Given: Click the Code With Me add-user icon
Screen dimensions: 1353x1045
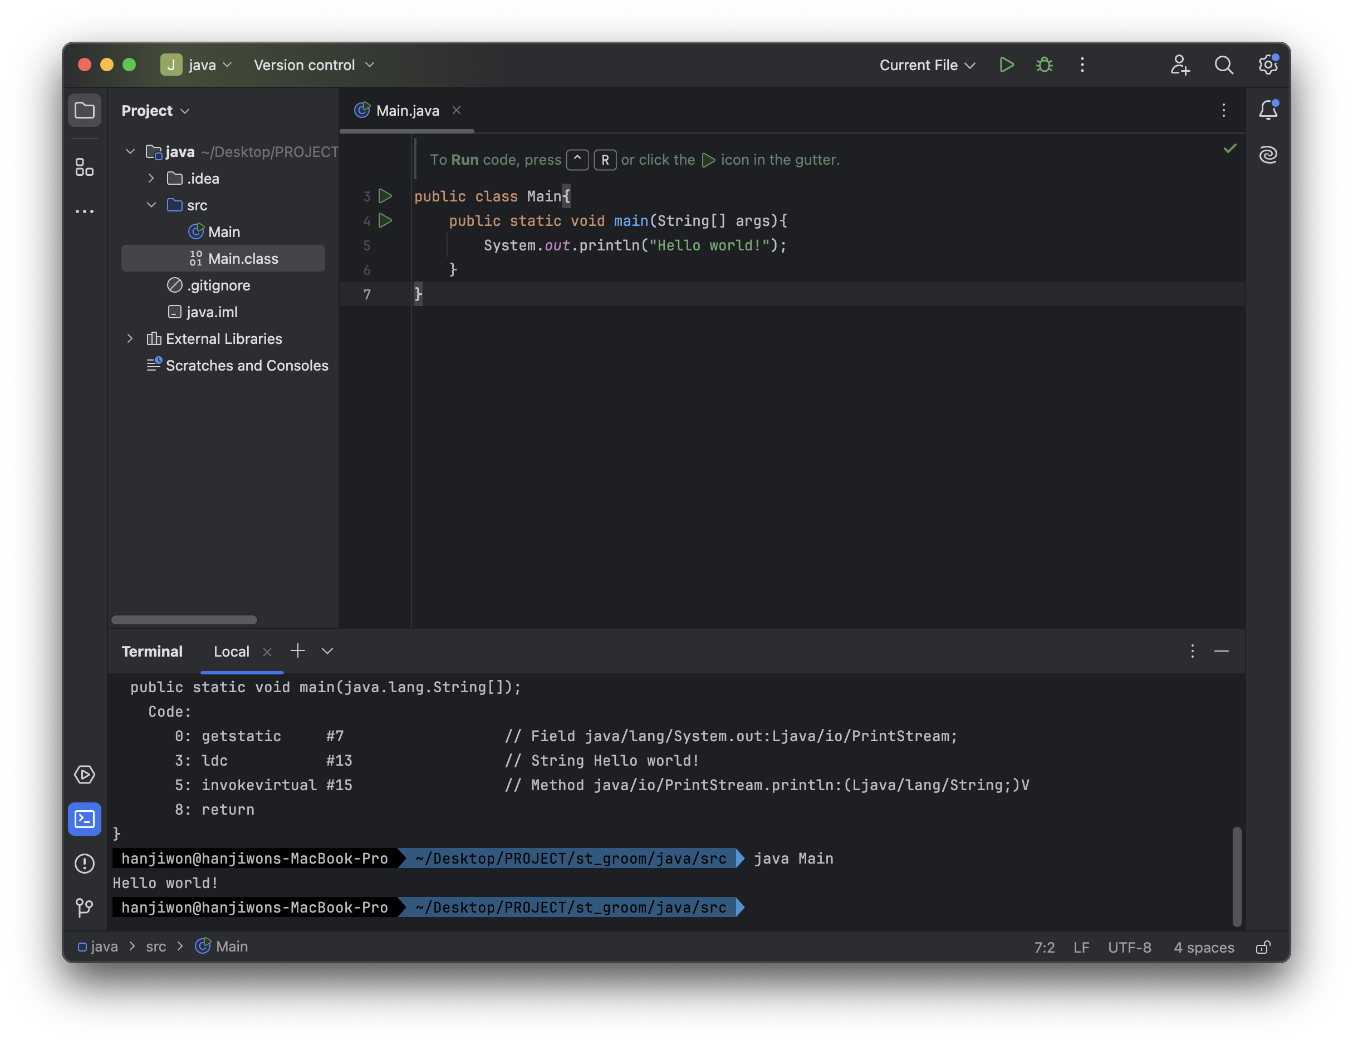Looking at the screenshot, I should (x=1179, y=65).
